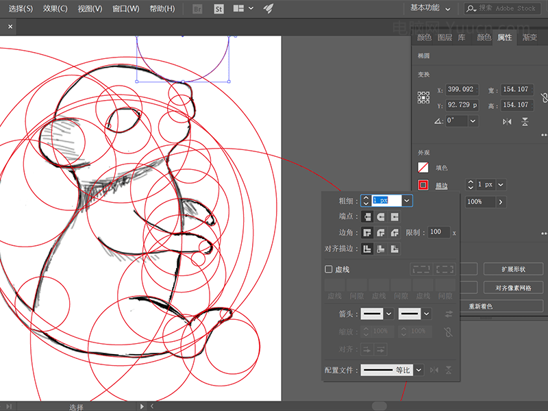Click the link arrowhead scale icon
Viewport: 548px width, 411px height.
pyautogui.click(x=448, y=332)
